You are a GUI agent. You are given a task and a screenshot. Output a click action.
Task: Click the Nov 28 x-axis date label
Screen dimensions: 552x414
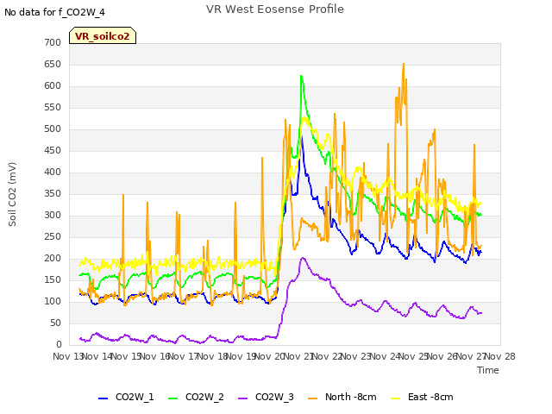tap(500, 356)
